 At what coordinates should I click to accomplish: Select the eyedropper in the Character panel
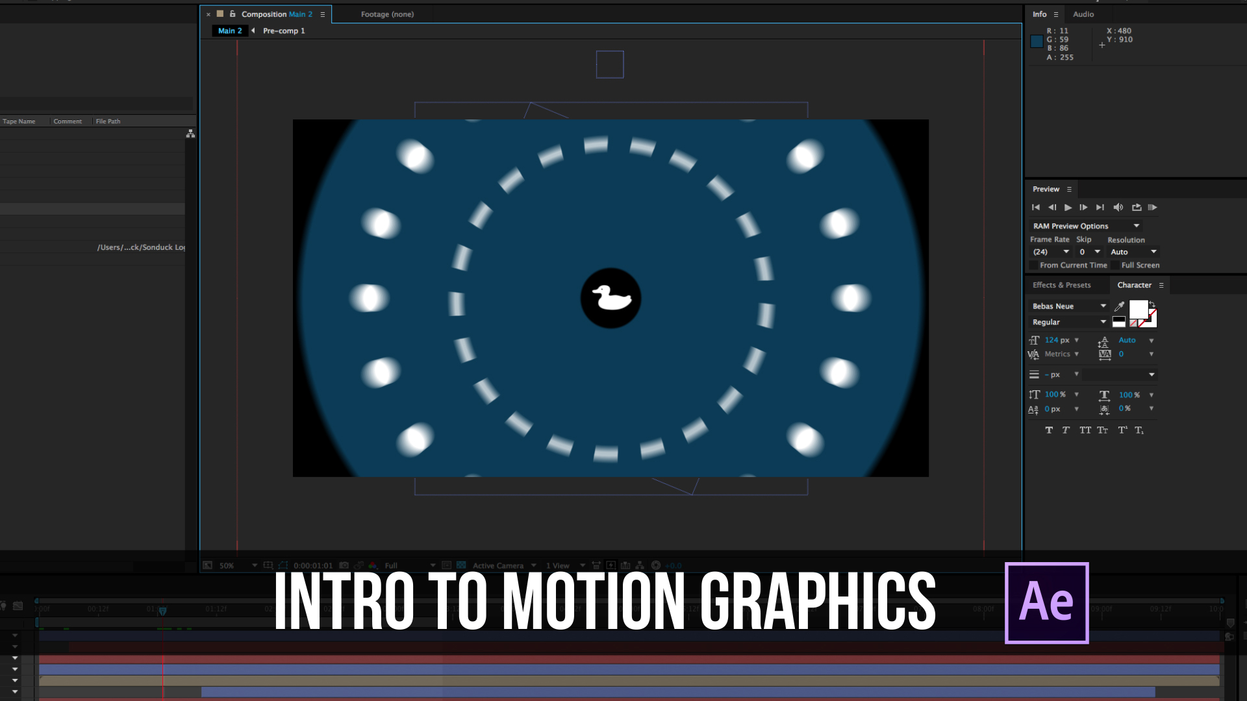(x=1118, y=306)
